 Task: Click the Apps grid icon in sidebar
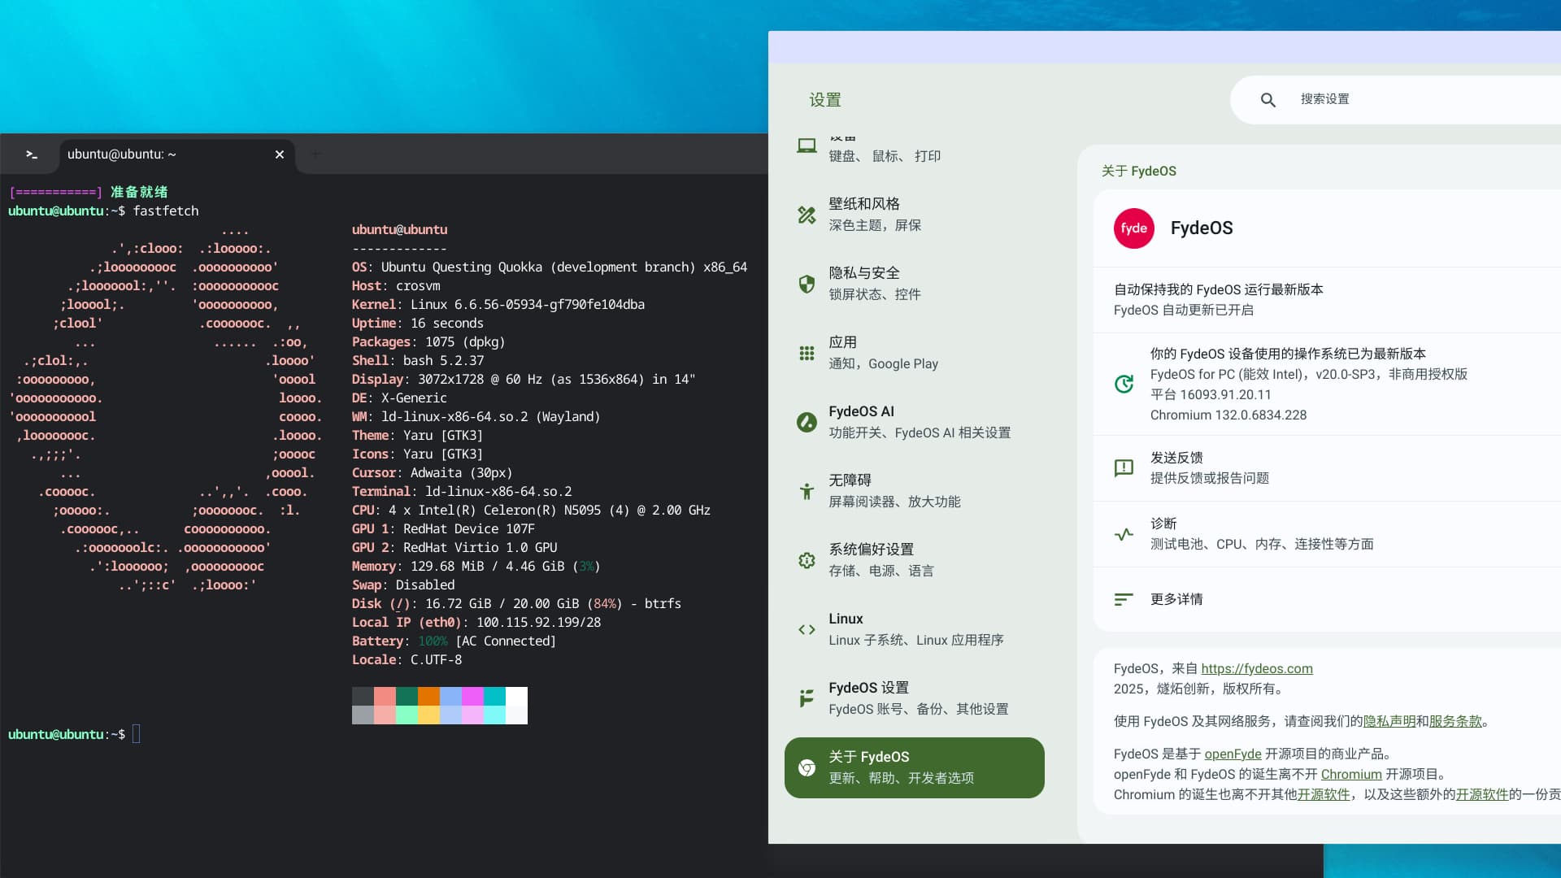pos(806,353)
